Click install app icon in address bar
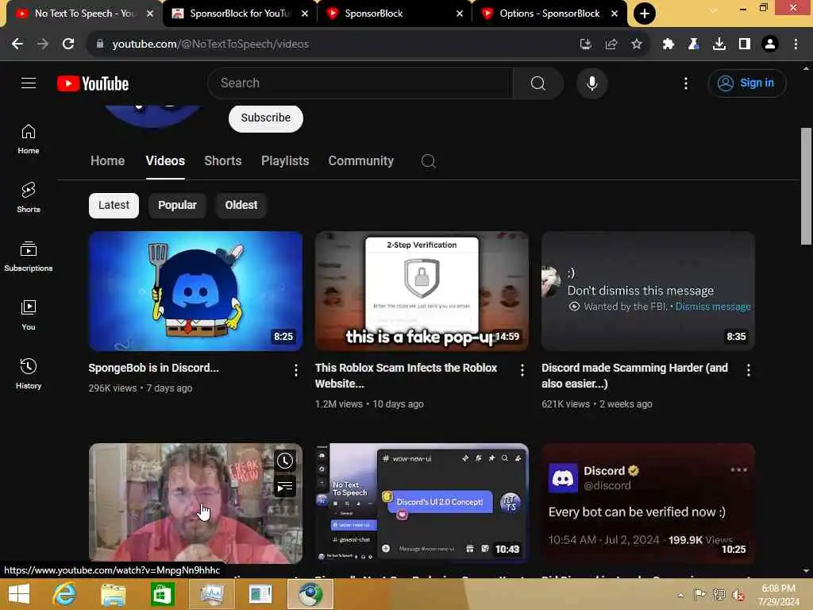 585,44
